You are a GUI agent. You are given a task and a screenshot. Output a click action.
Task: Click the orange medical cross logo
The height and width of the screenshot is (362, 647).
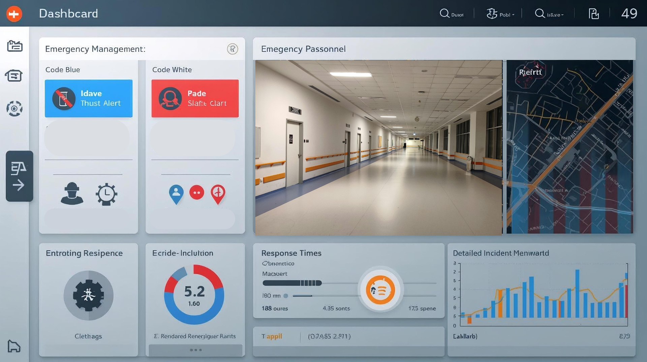(14, 14)
